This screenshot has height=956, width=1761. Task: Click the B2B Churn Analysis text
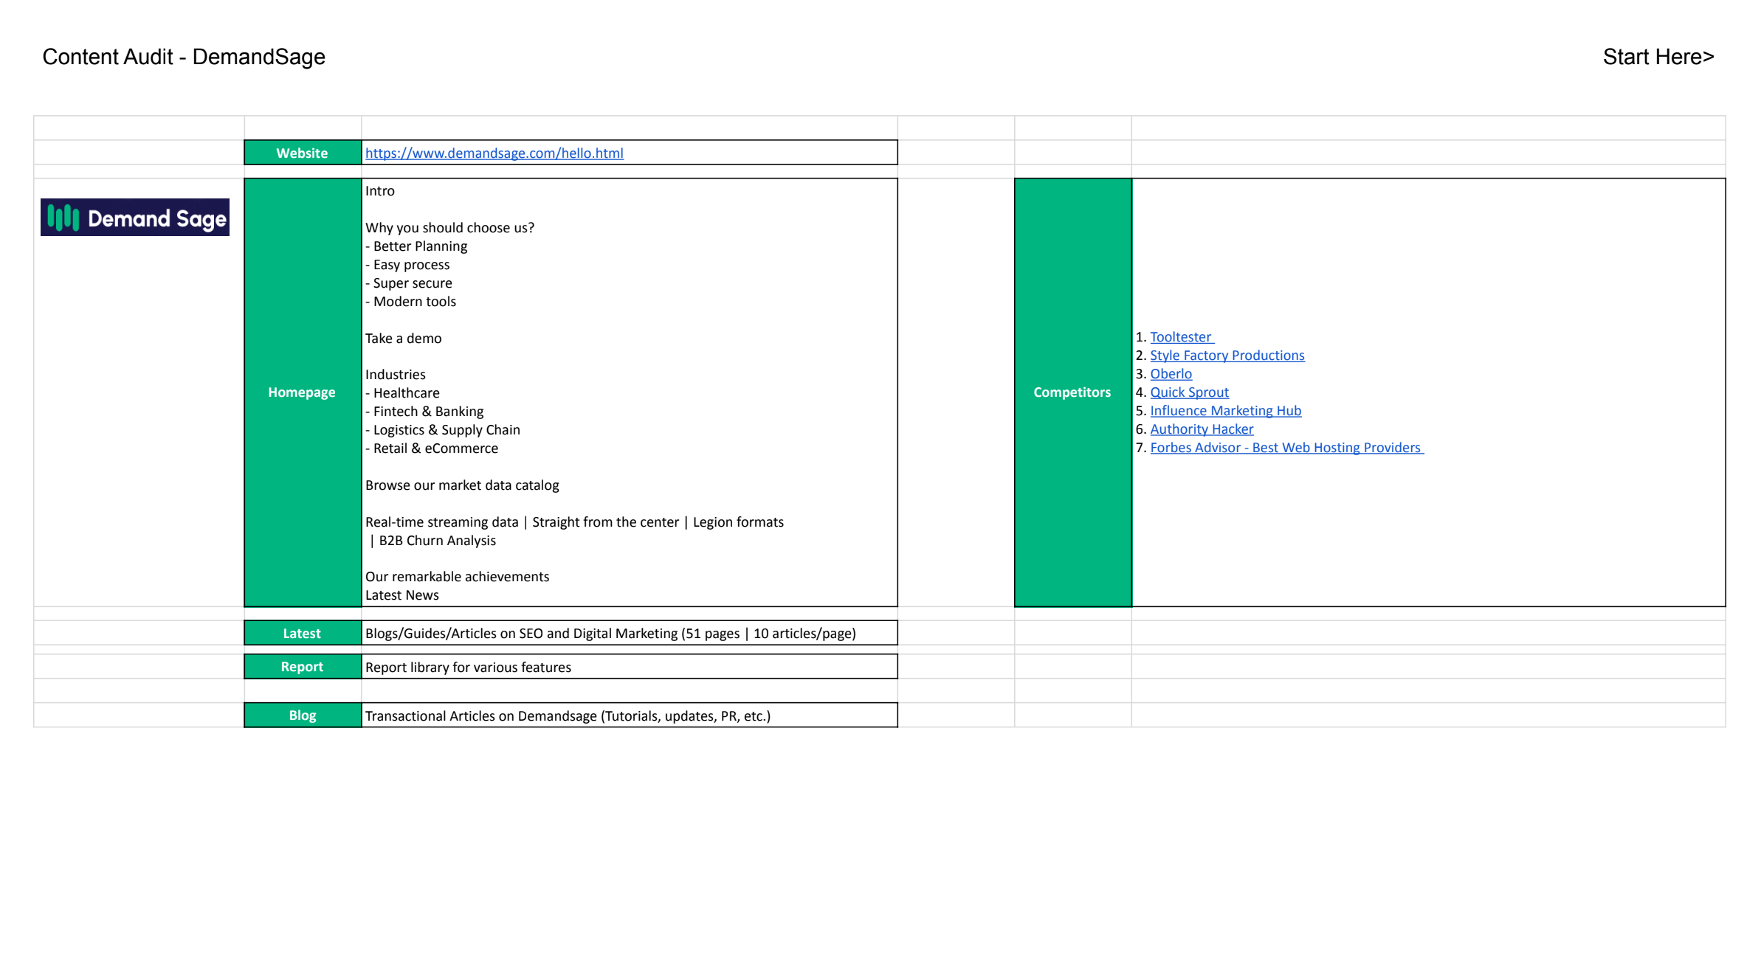(437, 541)
